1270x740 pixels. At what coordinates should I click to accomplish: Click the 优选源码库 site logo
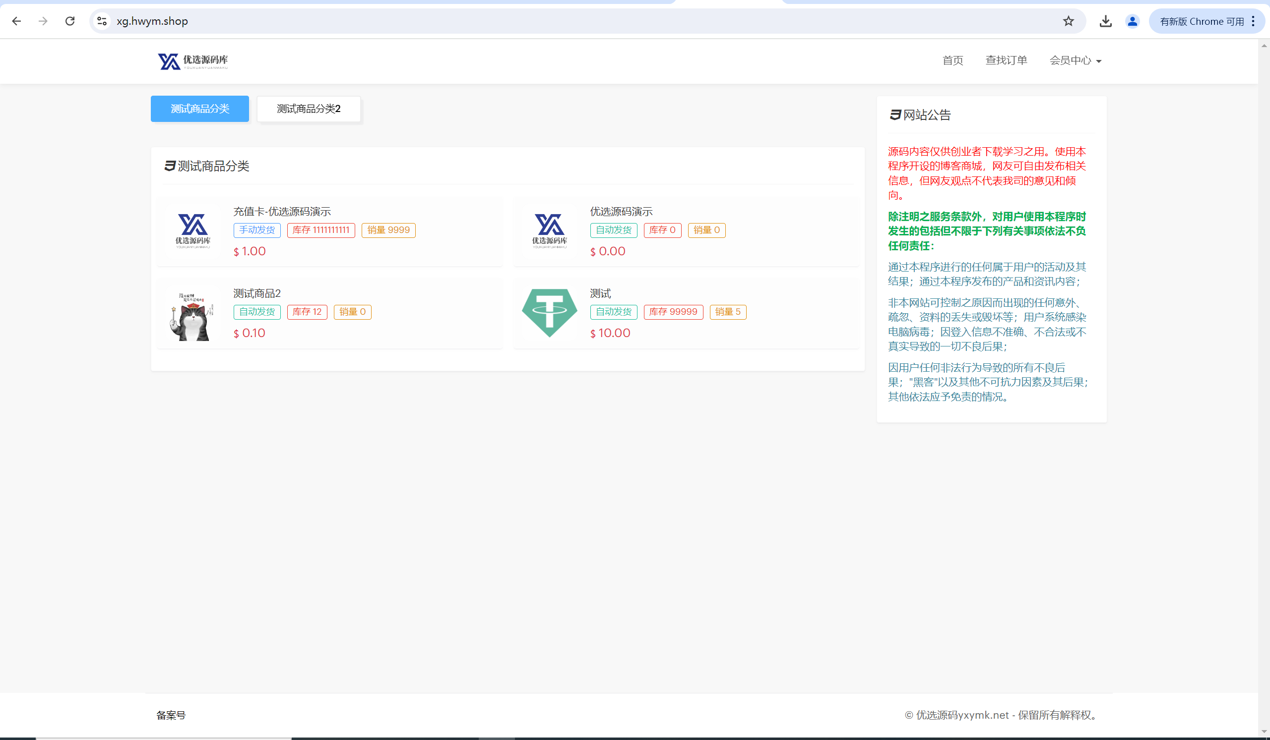[x=193, y=61]
